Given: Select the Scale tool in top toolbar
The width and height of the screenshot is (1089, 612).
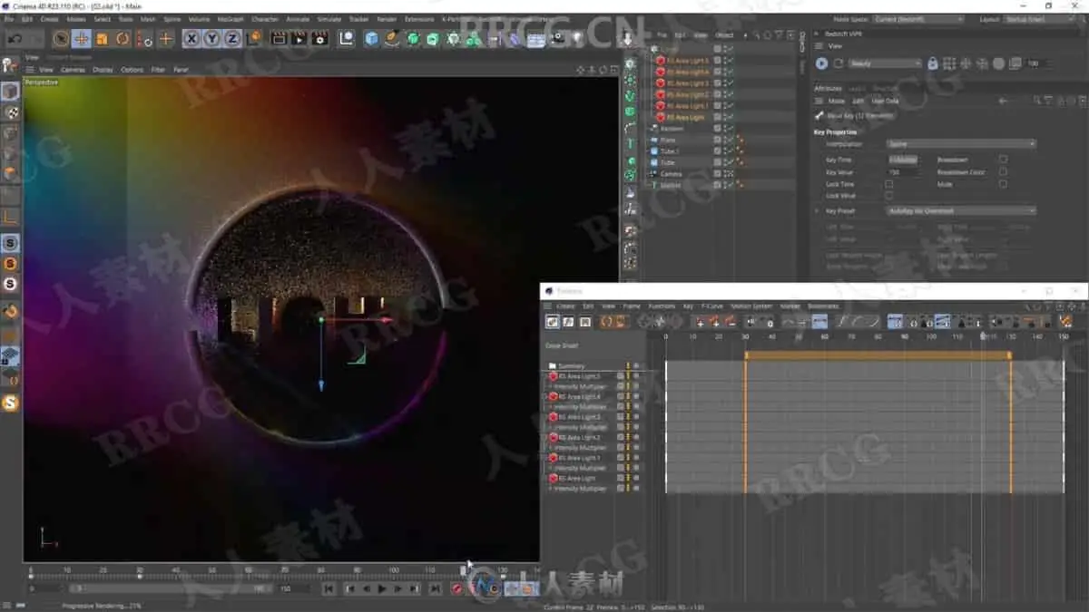Looking at the screenshot, I should pos(102,38).
